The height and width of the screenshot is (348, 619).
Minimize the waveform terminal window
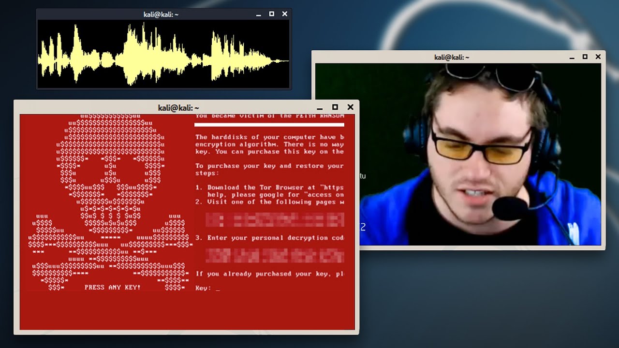(259, 14)
